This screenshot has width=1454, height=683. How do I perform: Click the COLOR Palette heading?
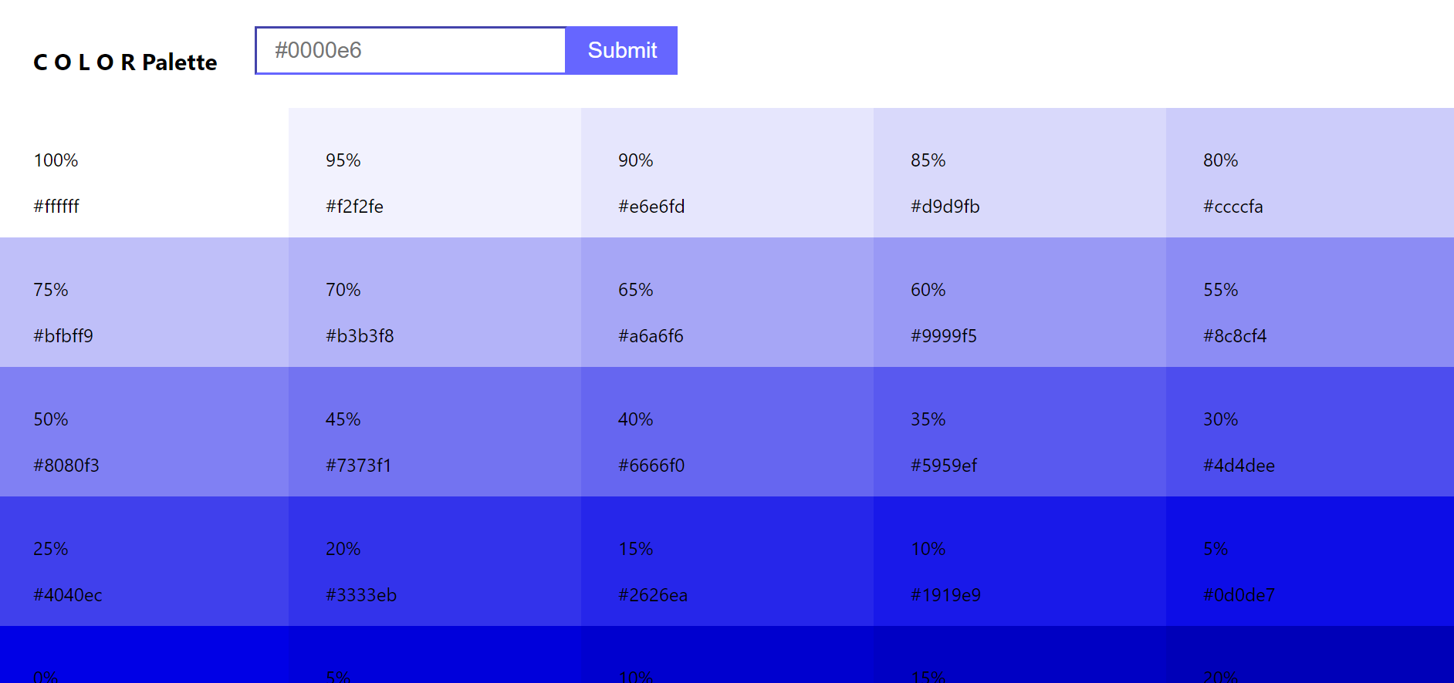(x=123, y=62)
